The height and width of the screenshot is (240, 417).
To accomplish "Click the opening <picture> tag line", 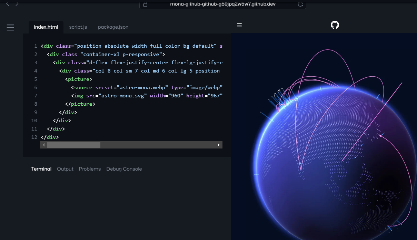I will pos(79,79).
